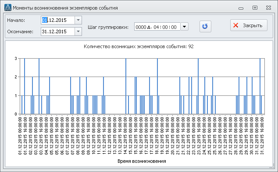Click the y-axis label 3

(x=16, y=58)
